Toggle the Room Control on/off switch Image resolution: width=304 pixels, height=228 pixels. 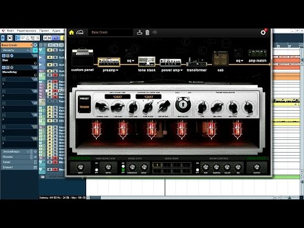coord(197,168)
